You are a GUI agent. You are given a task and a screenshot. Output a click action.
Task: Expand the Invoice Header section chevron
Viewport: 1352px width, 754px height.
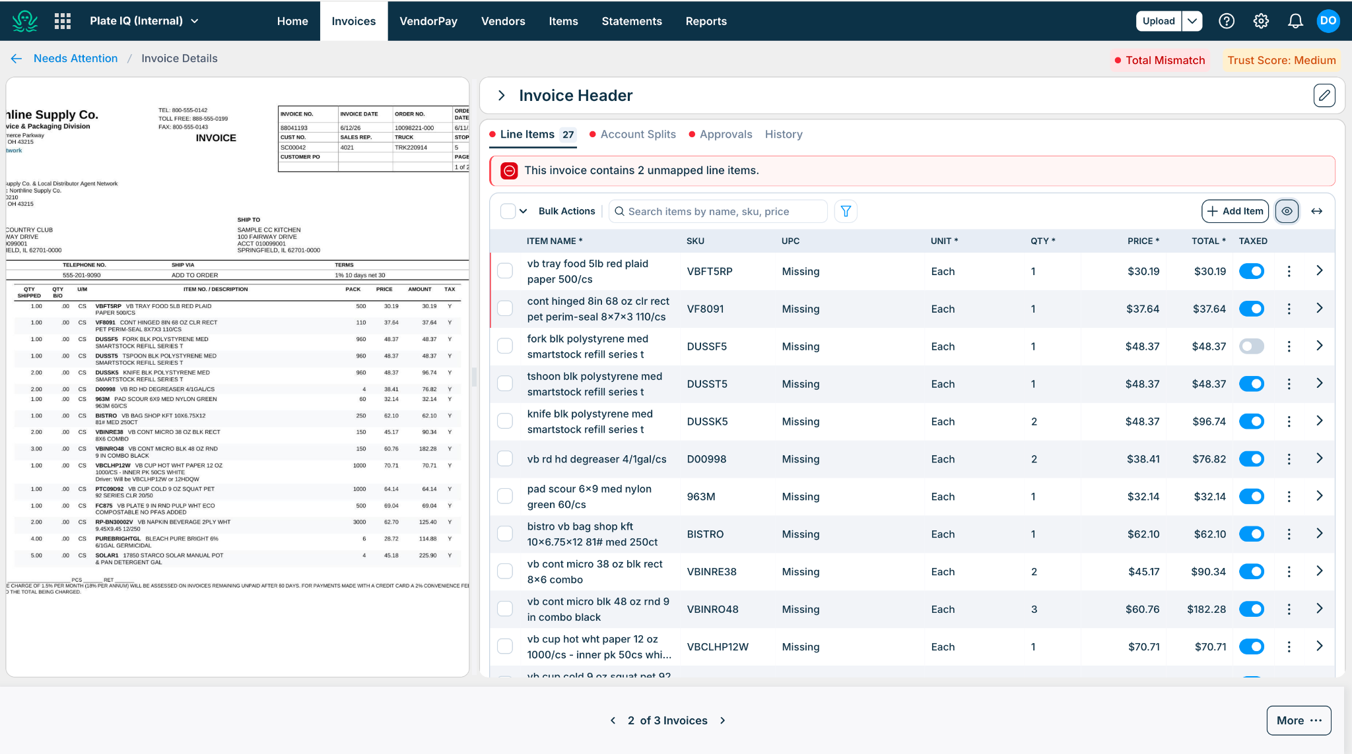tap(502, 96)
